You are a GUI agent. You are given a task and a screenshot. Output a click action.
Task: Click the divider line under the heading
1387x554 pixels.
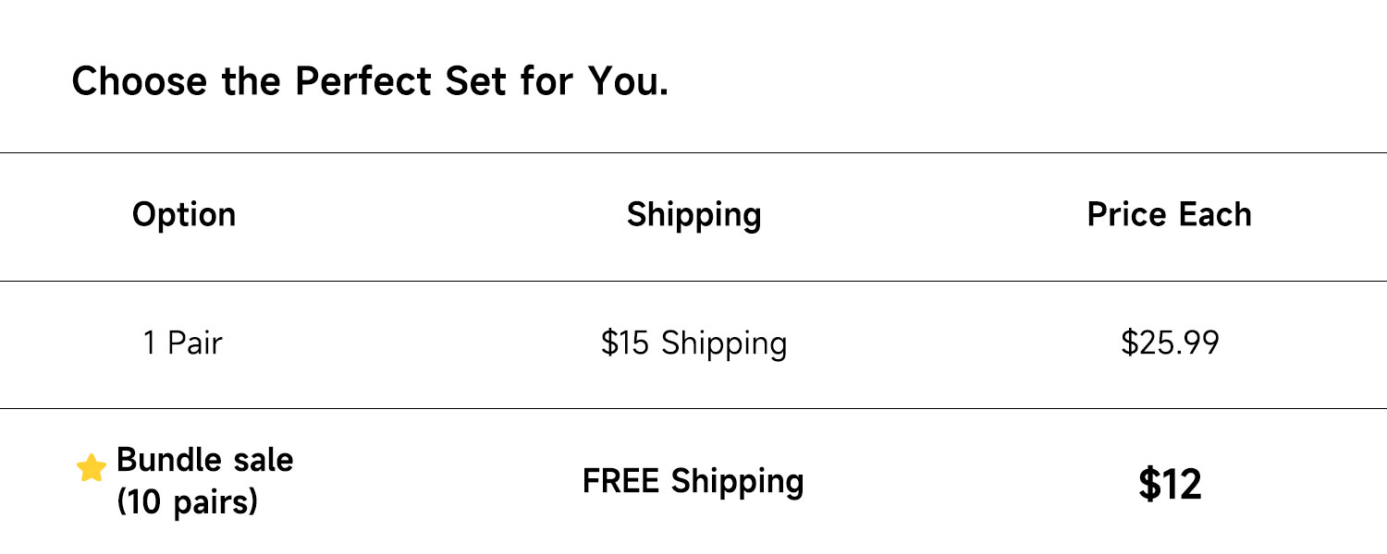(693, 152)
